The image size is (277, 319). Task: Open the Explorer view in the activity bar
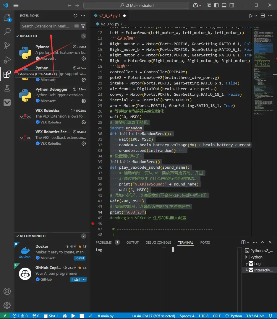click(7, 18)
